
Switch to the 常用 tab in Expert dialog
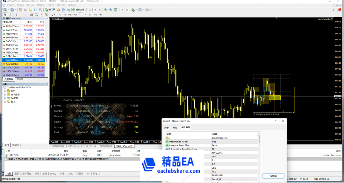coord(175,127)
